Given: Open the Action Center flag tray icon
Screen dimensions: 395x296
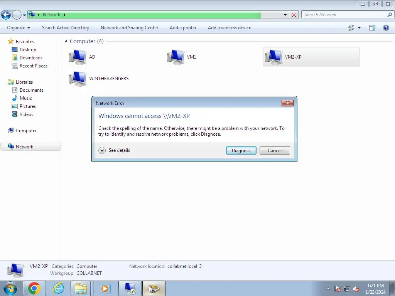Looking at the screenshot, I should pyautogui.click(x=338, y=289).
